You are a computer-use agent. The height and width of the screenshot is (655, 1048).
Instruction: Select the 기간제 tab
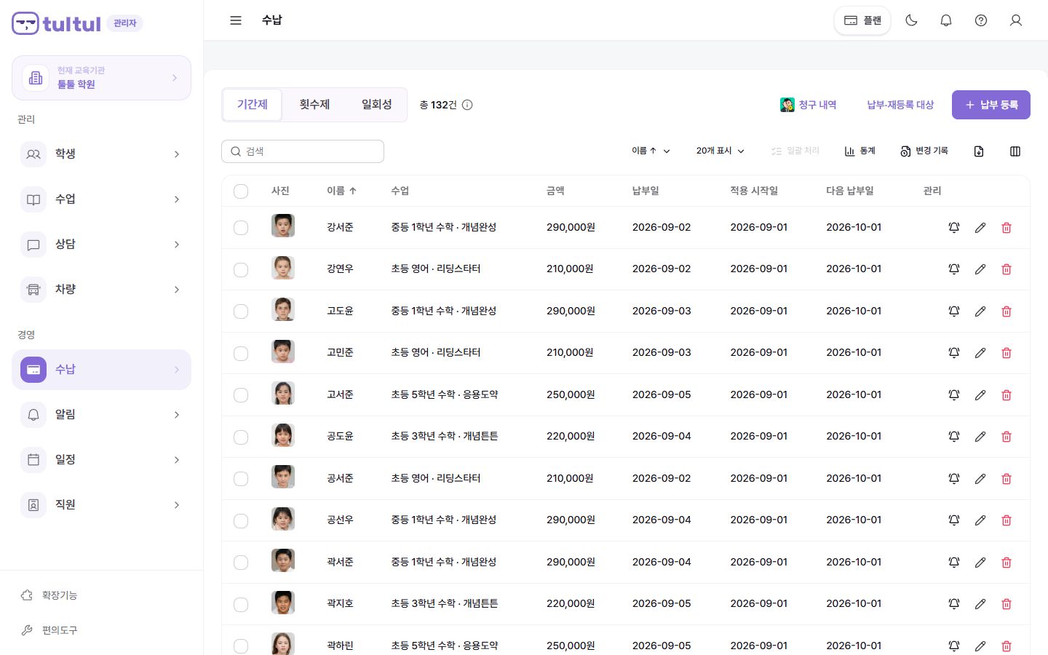pos(253,105)
